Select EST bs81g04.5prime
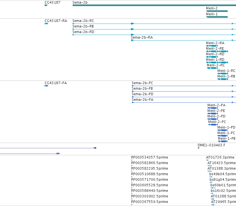The width and height of the screenshot is (236, 206). tap(223, 180)
